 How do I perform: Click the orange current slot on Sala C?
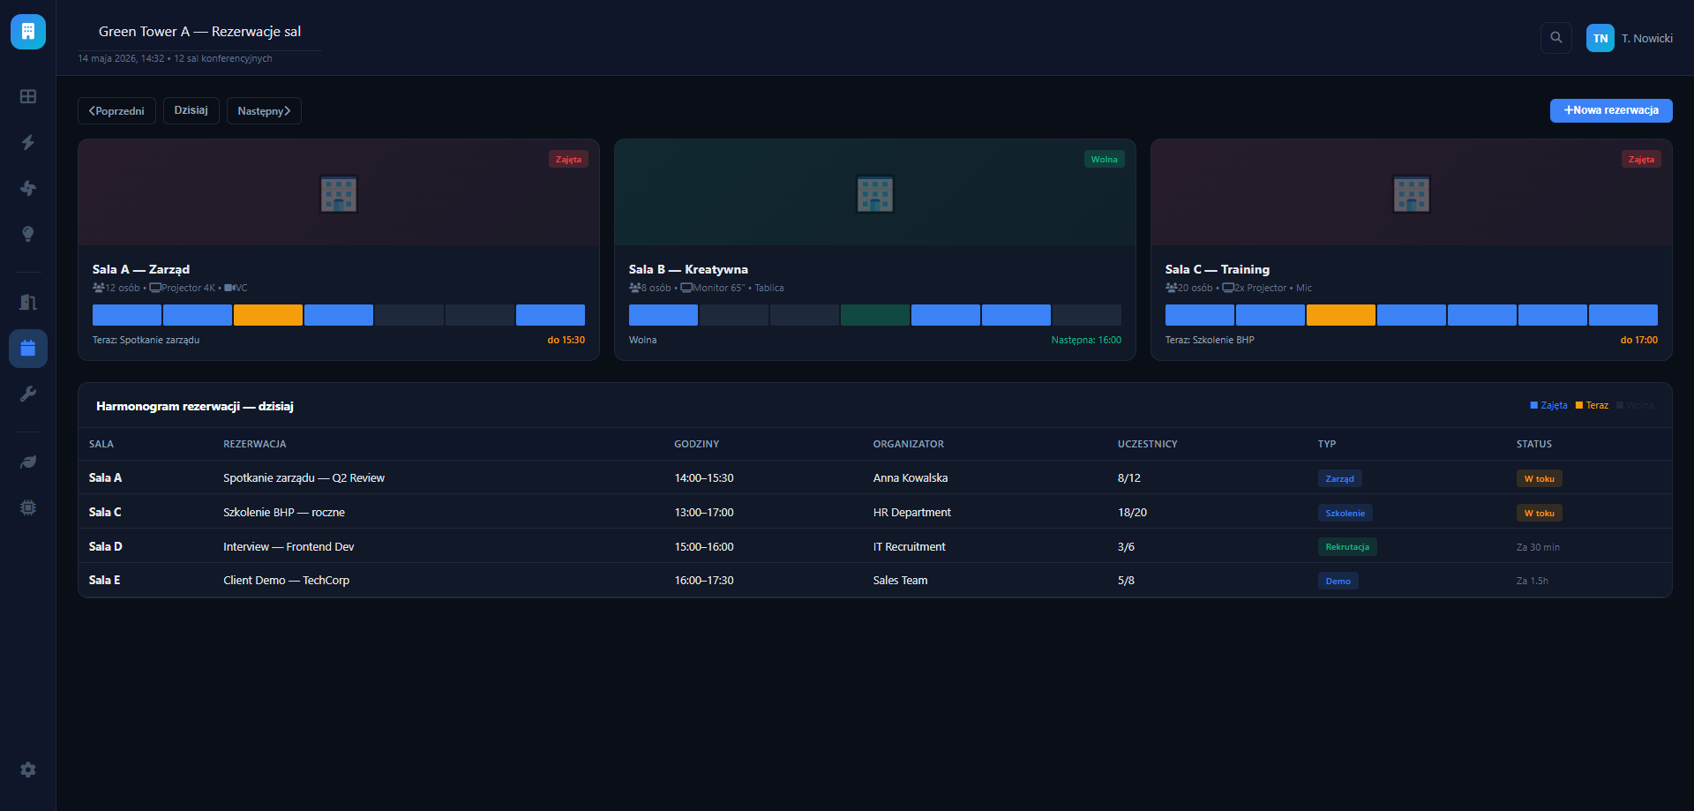(1341, 315)
